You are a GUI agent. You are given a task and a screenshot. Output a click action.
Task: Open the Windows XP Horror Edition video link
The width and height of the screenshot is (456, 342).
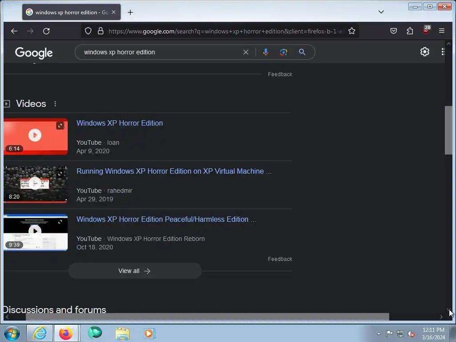click(119, 123)
